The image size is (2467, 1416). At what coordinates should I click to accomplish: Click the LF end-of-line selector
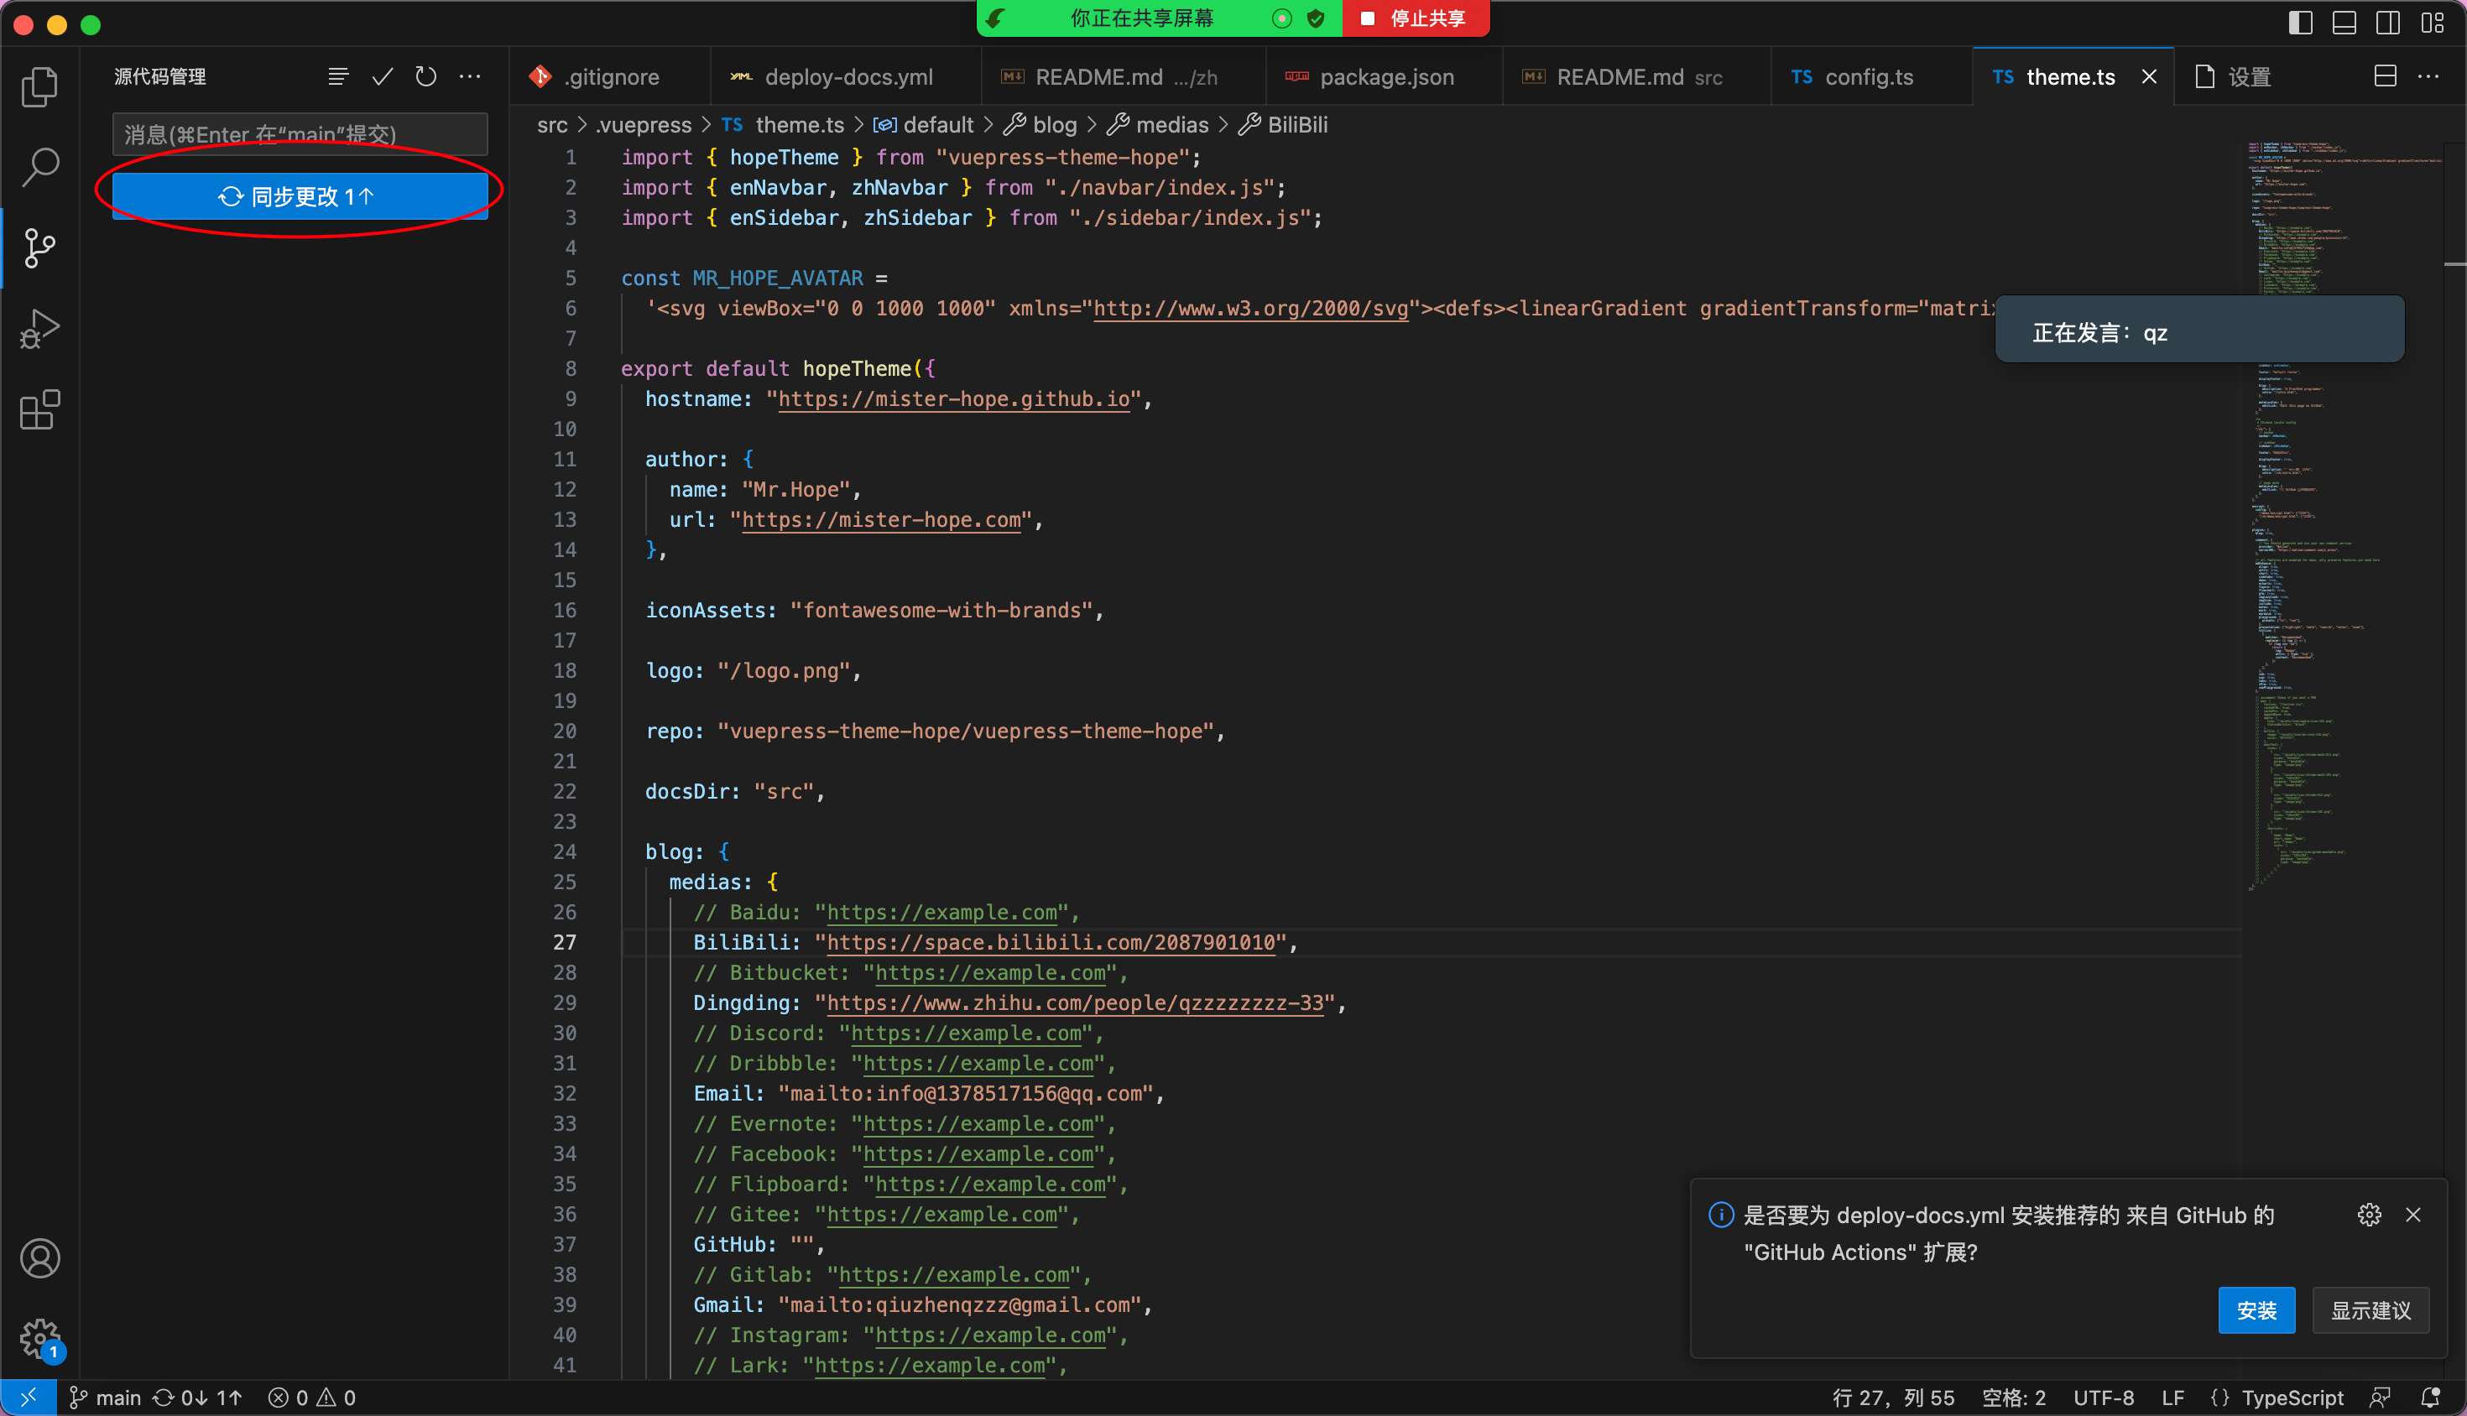tap(2172, 1398)
